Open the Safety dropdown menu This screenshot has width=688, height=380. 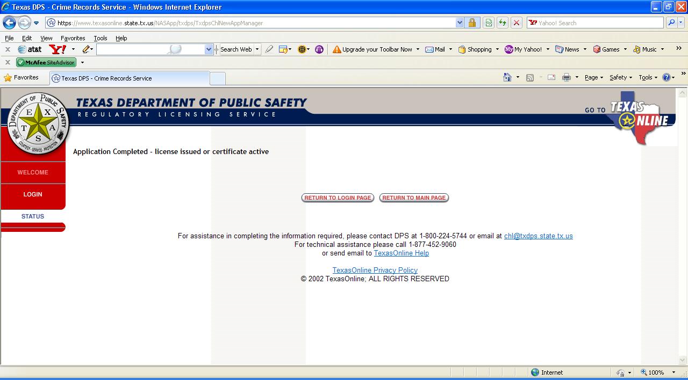coord(620,77)
